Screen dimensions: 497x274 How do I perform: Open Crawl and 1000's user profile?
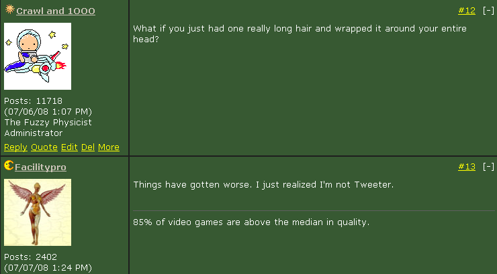pyautogui.click(x=56, y=11)
